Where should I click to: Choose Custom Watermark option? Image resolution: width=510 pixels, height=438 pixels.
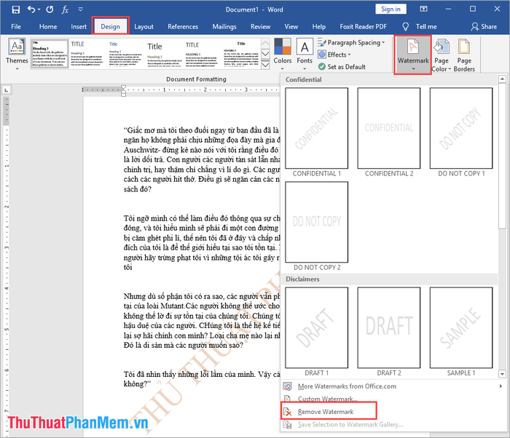point(328,399)
